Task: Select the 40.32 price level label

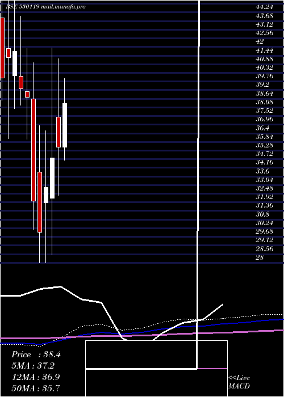Action: (265, 67)
